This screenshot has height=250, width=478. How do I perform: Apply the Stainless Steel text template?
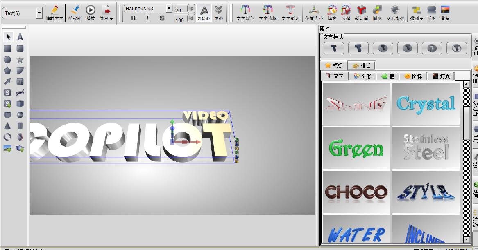click(426, 148)
